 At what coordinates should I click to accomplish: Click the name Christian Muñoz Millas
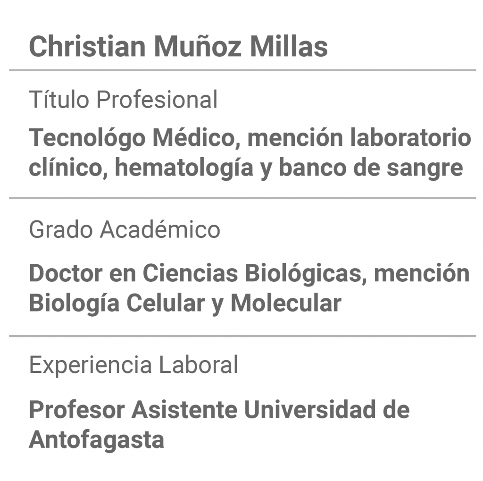tap(178, 47)
